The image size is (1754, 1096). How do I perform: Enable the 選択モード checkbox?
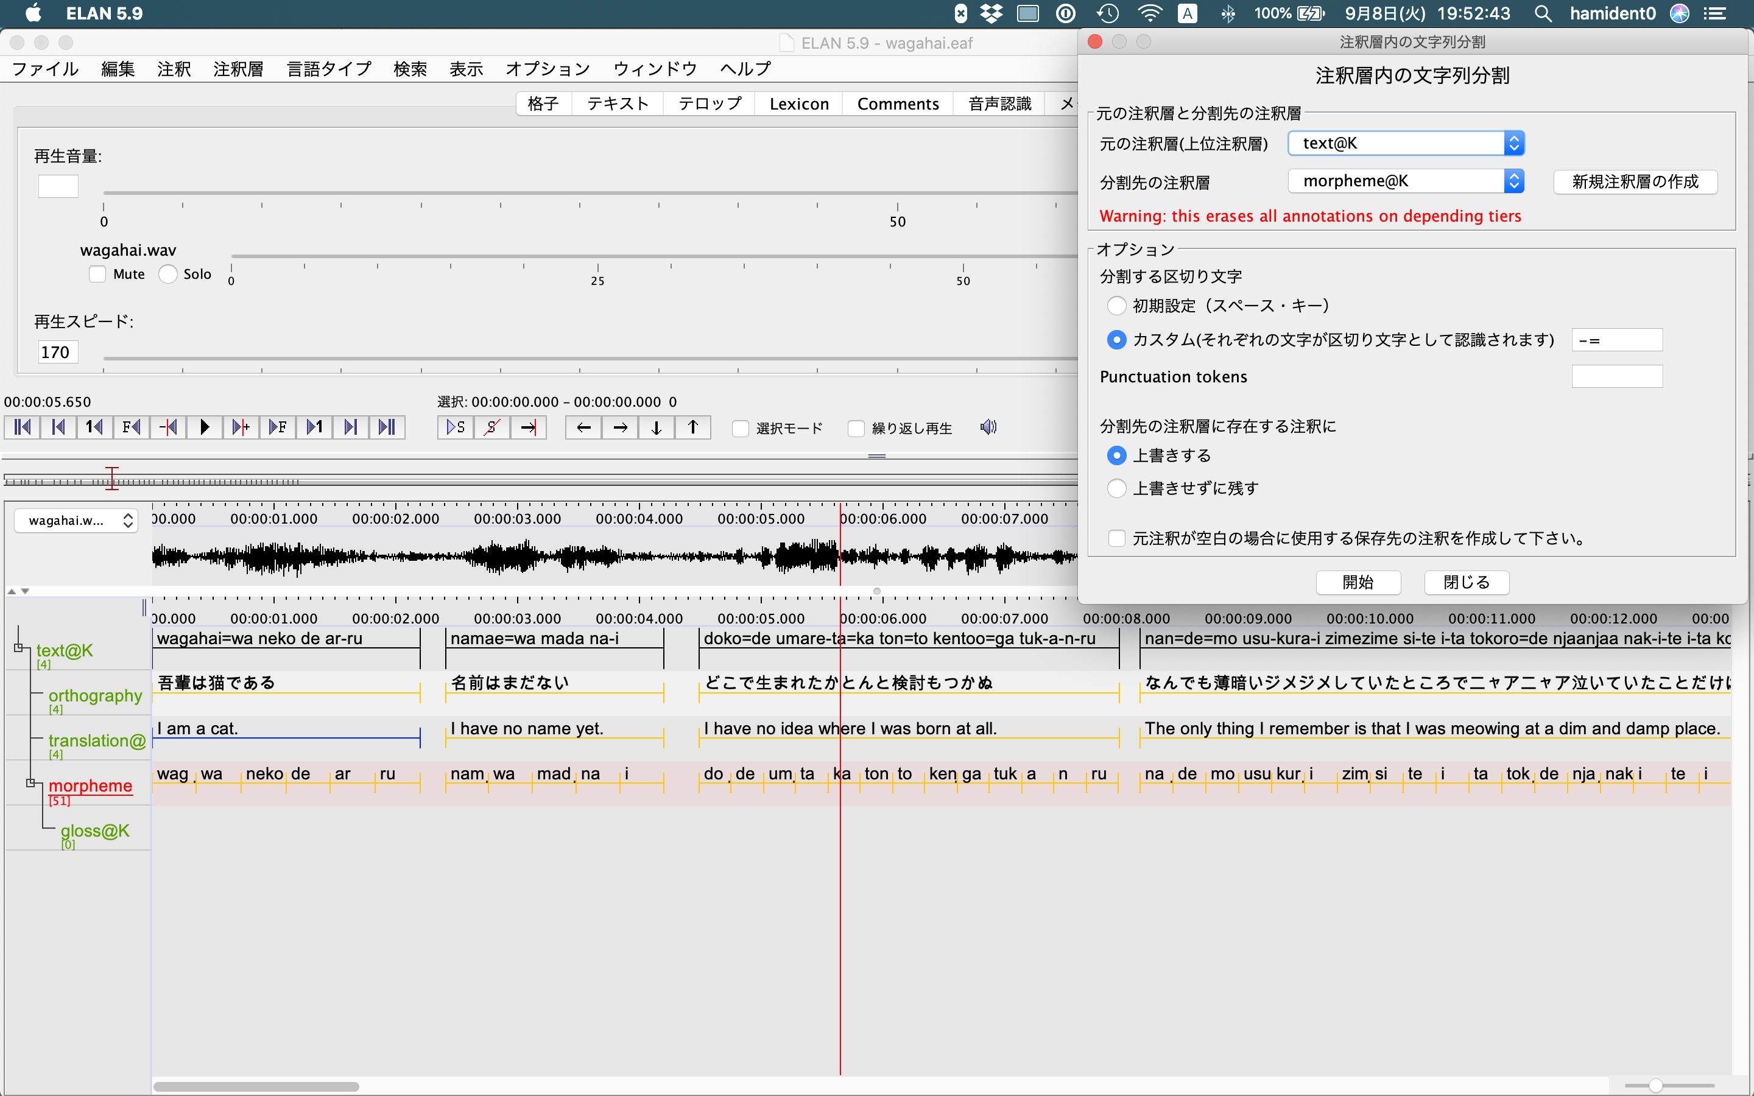(739, 427)
